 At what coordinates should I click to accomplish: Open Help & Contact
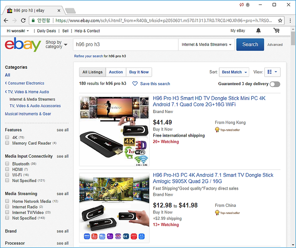tap(87, 31)
